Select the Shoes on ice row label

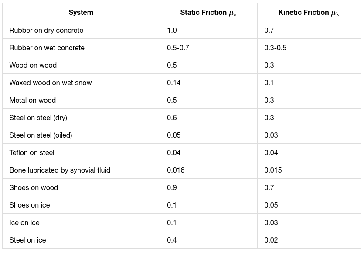tap(30, 205)
